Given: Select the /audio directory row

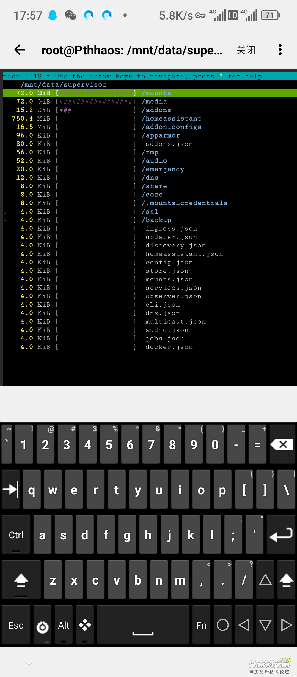Looking at the screenshot, I should [x=150, y=161].
